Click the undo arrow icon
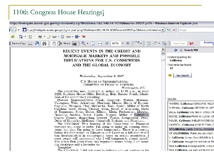This screenshot has height=160, width=214. tap(155, 43)
